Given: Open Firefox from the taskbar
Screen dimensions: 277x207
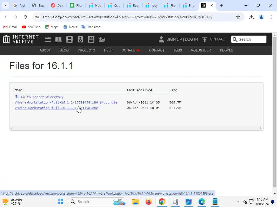Looking at the screenshot, I should click(x=149, y=202).
